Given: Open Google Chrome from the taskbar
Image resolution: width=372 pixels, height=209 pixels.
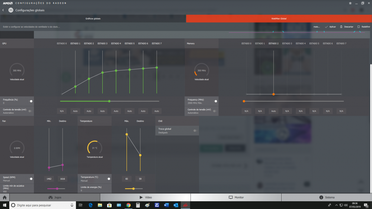Looking at the screenshot, I should (x=128, y=205).
